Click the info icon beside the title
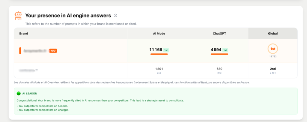Image resolution: width=307 pixels, height=122 pixels. (x=115, y=16)
